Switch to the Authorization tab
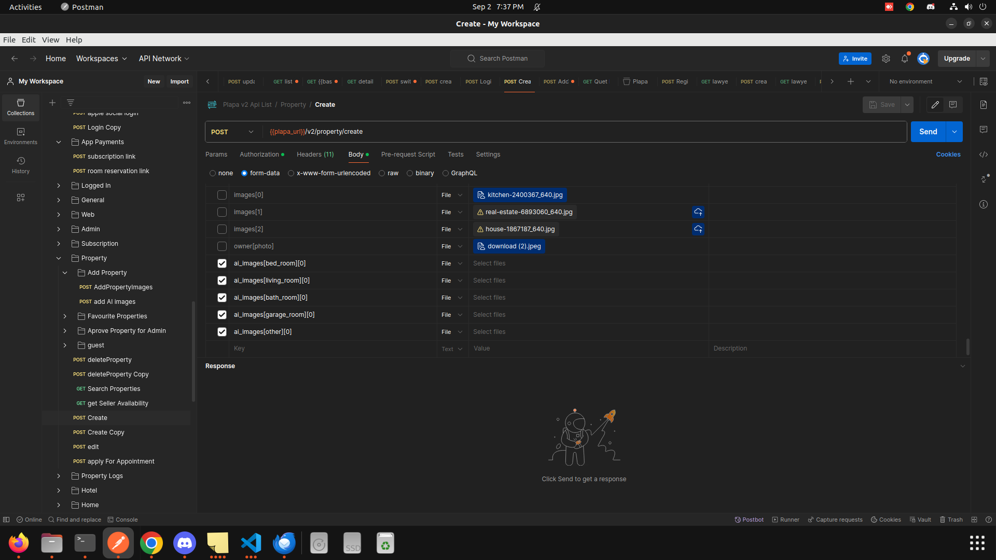The width and height of the screenshot is (996, 560). click(261, 155)
